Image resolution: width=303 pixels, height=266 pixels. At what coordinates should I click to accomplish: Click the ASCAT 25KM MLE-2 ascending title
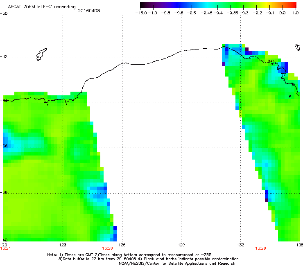pos(42,7)
